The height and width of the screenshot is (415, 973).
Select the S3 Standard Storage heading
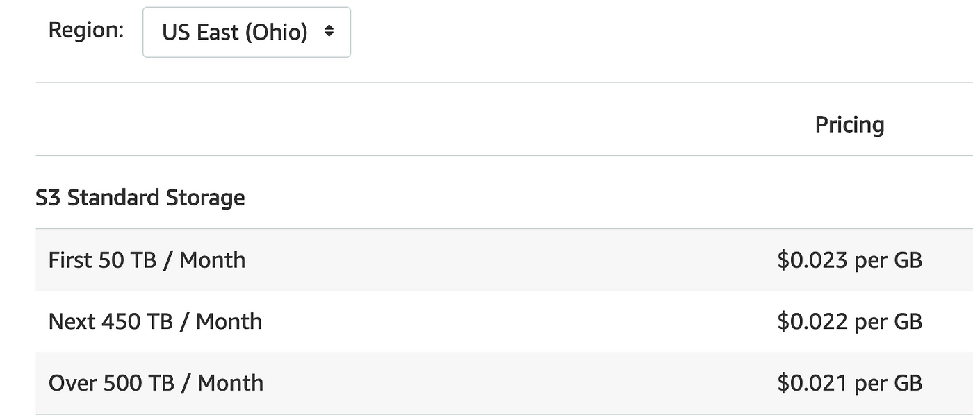140,198
